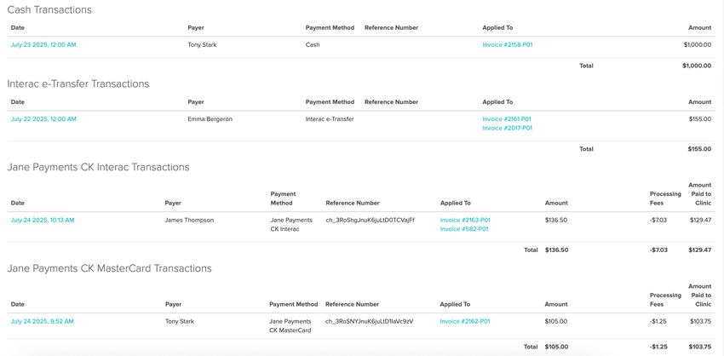Image resolution: width=724 pixels, height=356 pixels.
Task: Click the CK Interac transaction reference number
Action: 370,220
